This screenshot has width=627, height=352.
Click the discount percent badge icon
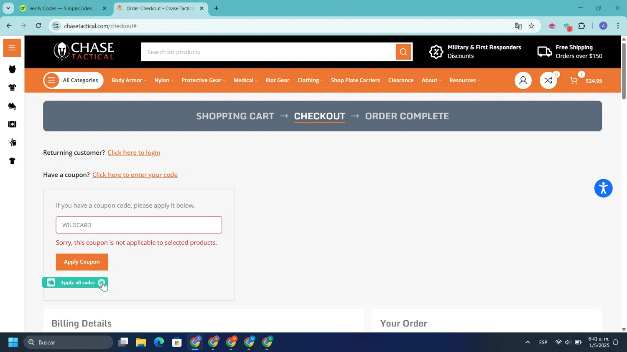coord(436,52)
